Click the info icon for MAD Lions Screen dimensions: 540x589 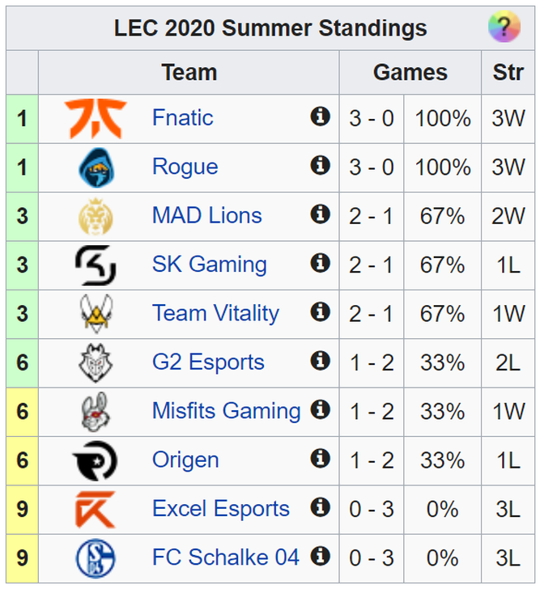point(320,214)
